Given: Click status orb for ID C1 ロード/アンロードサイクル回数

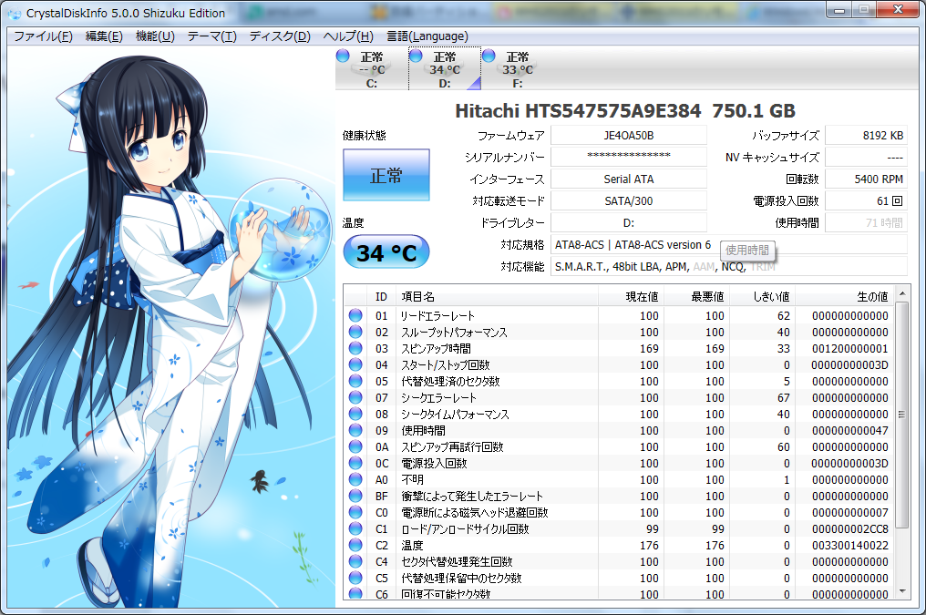Looking at the screenshot, I should tap(355, 528).
